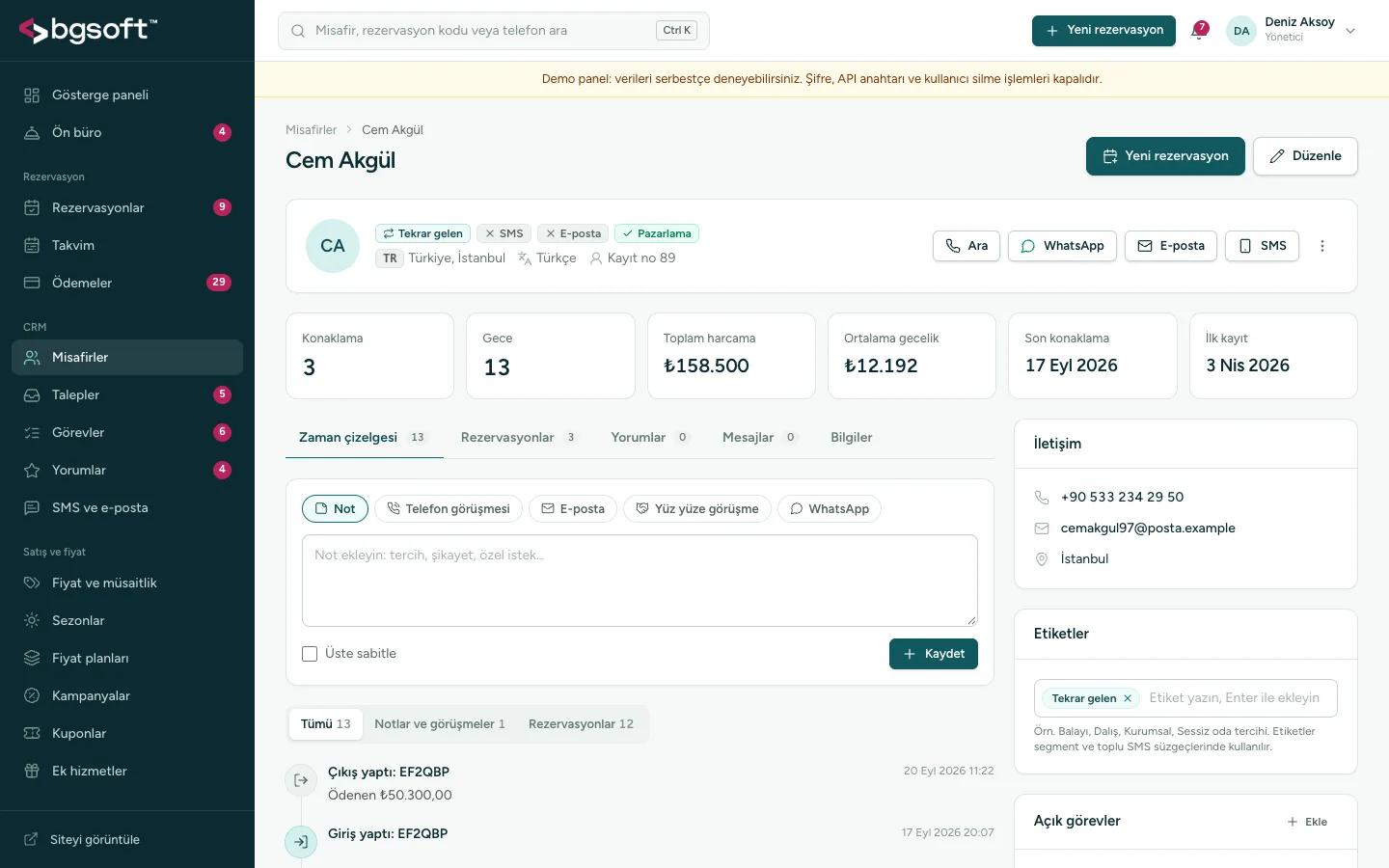Go to Ön büro in sidebar

127,132
